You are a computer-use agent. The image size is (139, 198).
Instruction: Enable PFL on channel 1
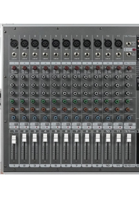(16, 124)
